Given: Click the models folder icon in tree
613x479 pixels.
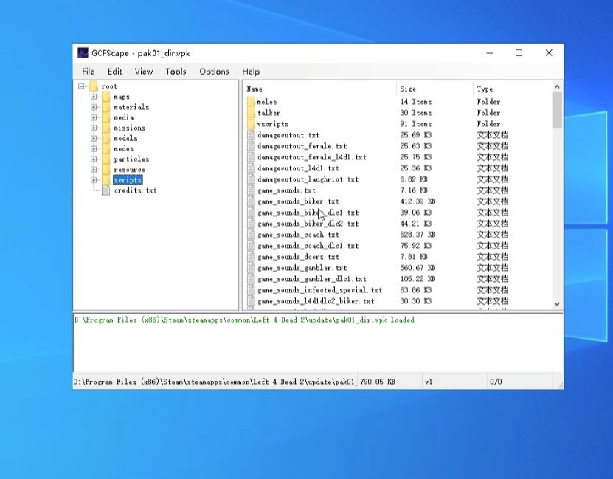Looking at the screenshot, I should click(106, 138).
